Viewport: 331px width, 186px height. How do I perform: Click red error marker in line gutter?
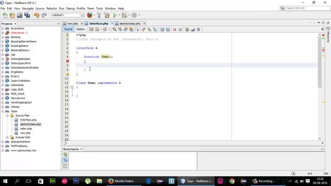click(67, 61)
